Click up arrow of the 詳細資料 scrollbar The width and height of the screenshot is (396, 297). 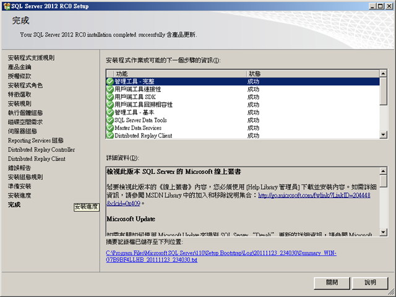tap(383, 171)
